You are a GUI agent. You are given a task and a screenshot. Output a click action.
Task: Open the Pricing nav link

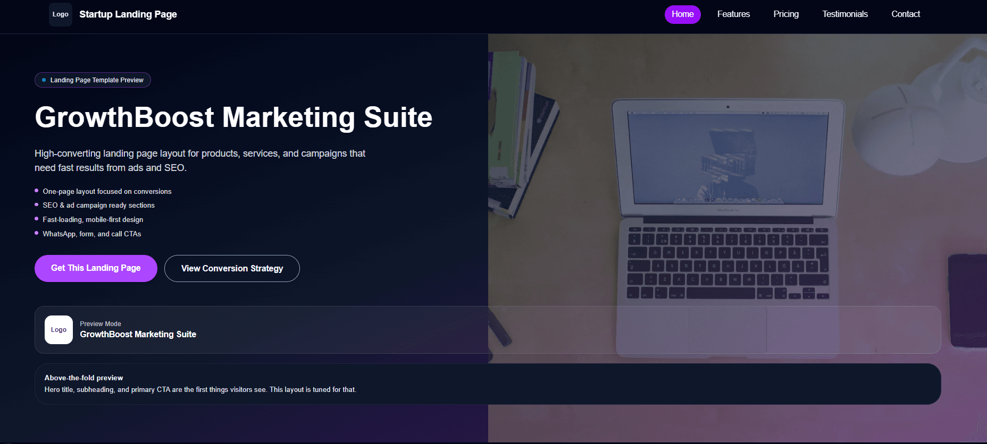(x=786, y=14)
